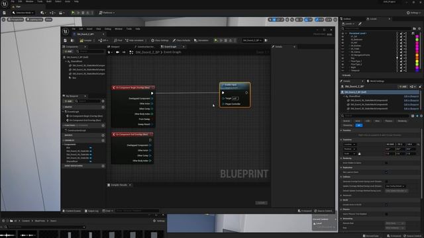Click the back navigation arrow in graph editor
Image resolution: width=424 pixels, height=238 pixels.
click(118, 52)
